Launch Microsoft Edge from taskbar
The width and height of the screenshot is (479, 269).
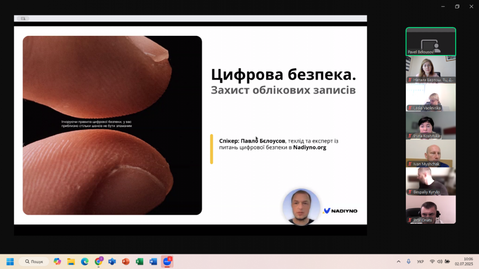click(85, 261)
